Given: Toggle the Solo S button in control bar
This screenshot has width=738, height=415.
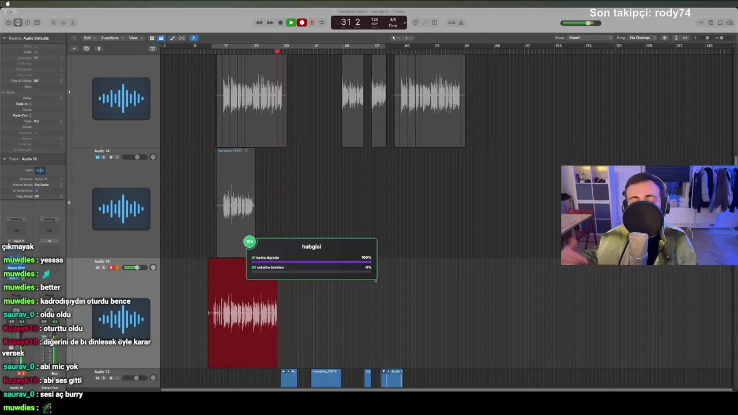Looking at the screenshot, I should pos(434,22).
